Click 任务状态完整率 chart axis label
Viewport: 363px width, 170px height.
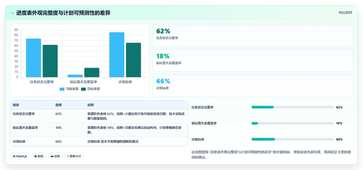click(x=42, y=82)
